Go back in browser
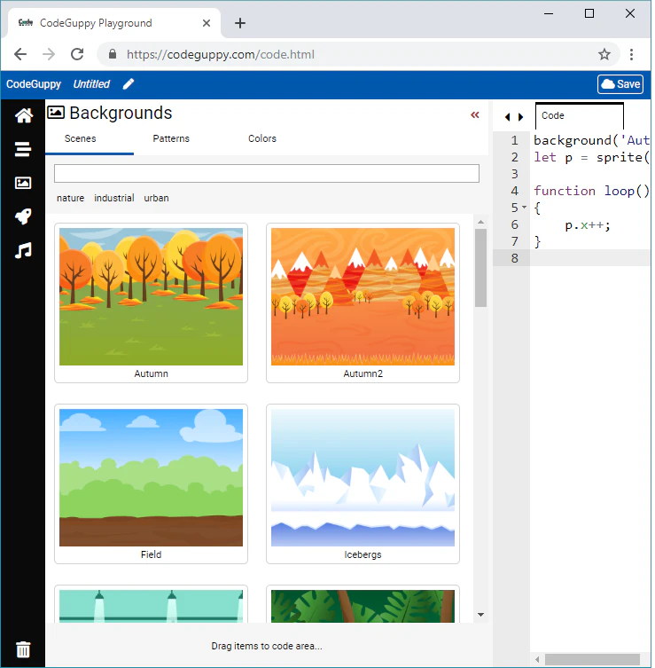The height and width of the screenshot is (668, 655). [20, 54]
